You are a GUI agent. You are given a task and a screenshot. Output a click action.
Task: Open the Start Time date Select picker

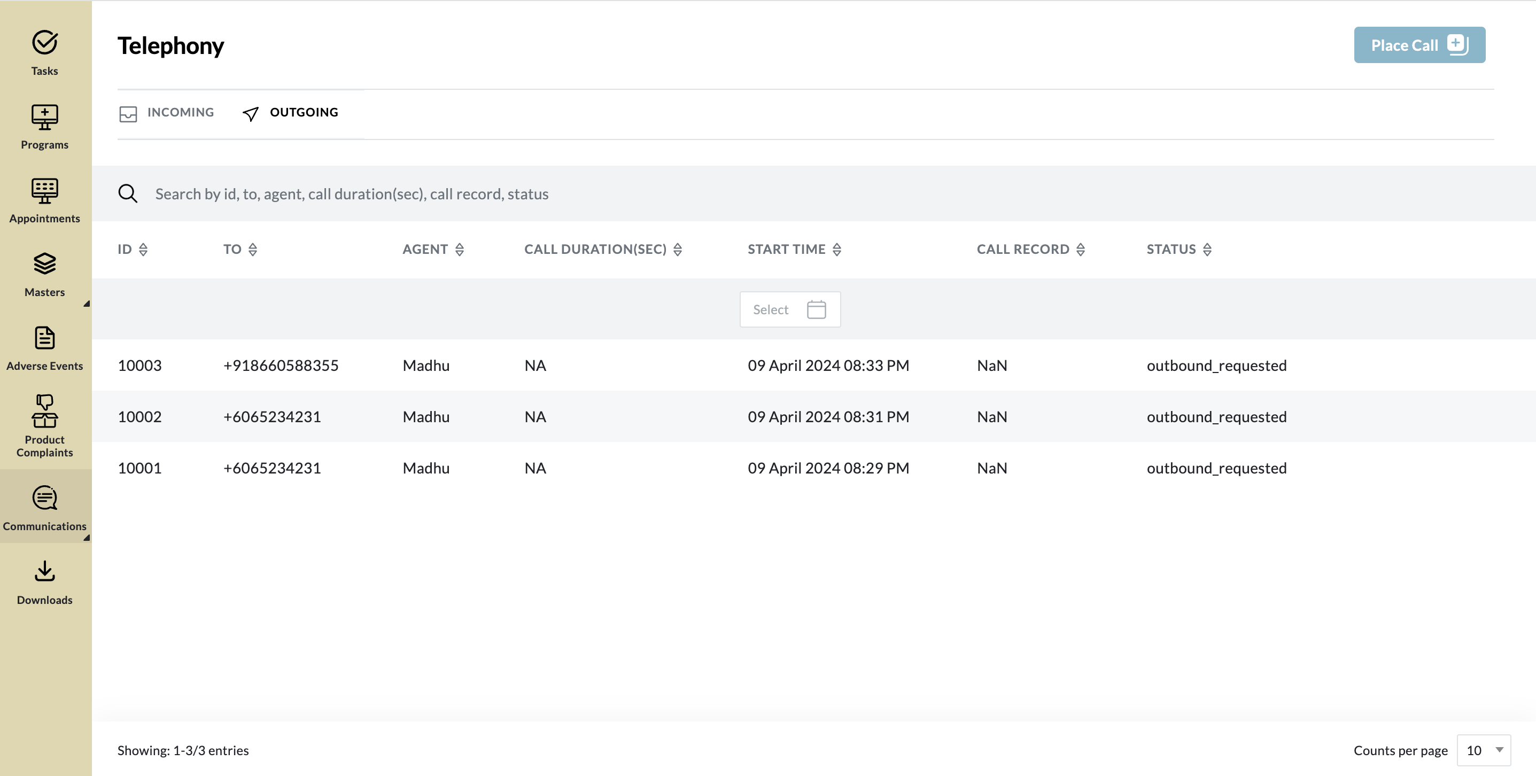tap(790, 309)
